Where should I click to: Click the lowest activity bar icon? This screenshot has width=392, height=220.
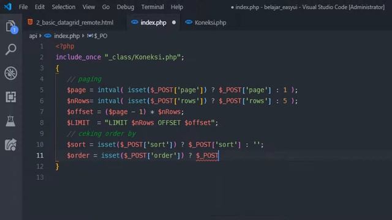(11, 145)
